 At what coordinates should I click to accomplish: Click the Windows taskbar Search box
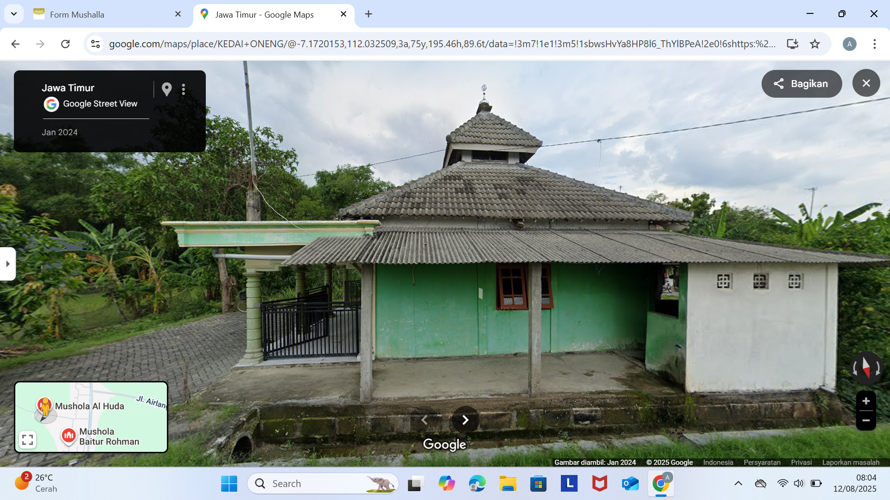coord(323,484)
